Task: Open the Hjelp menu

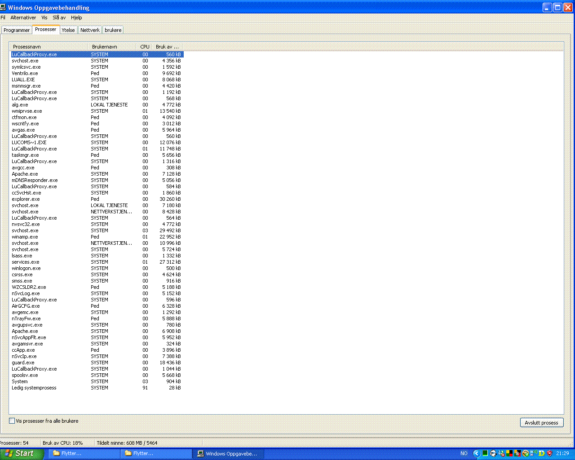Action: click(x=77, y=18)
